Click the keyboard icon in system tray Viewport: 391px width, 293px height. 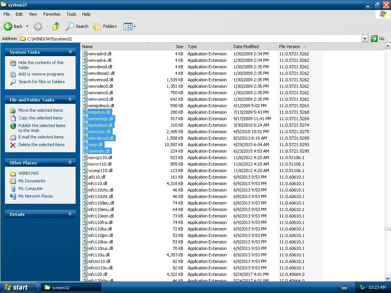pyautogui.click(x=344, y=288)
